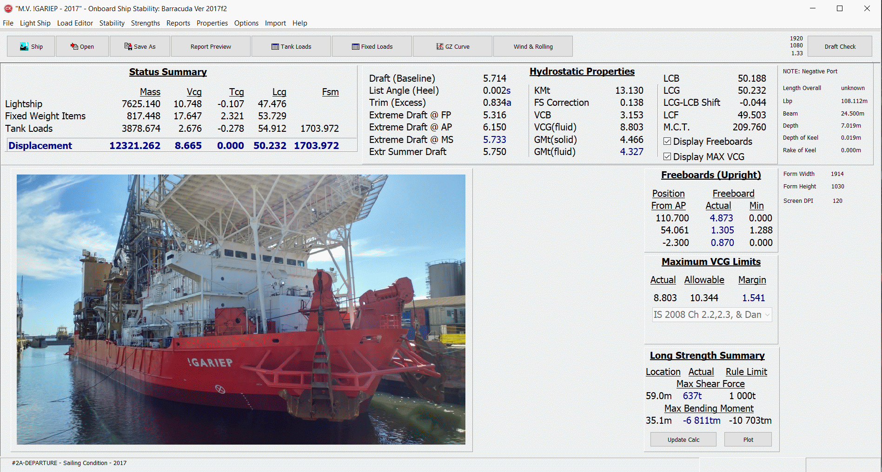Show the GZ Curve chart icon

[x=440, y=47]
